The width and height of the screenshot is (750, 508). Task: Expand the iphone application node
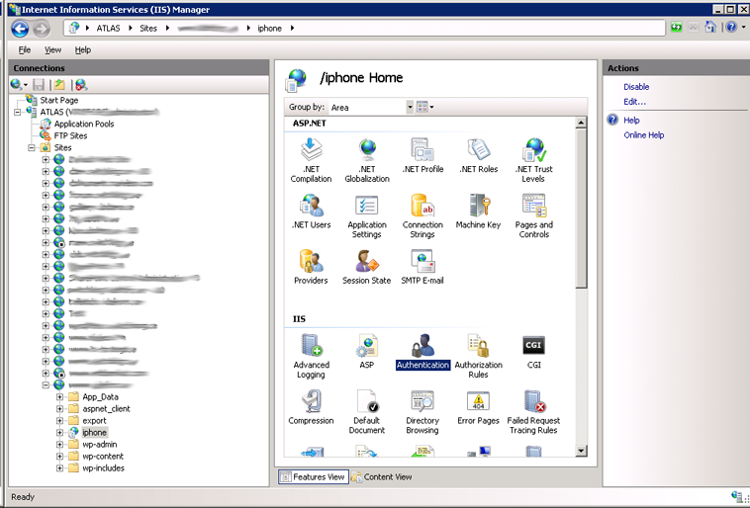(59, 433)
